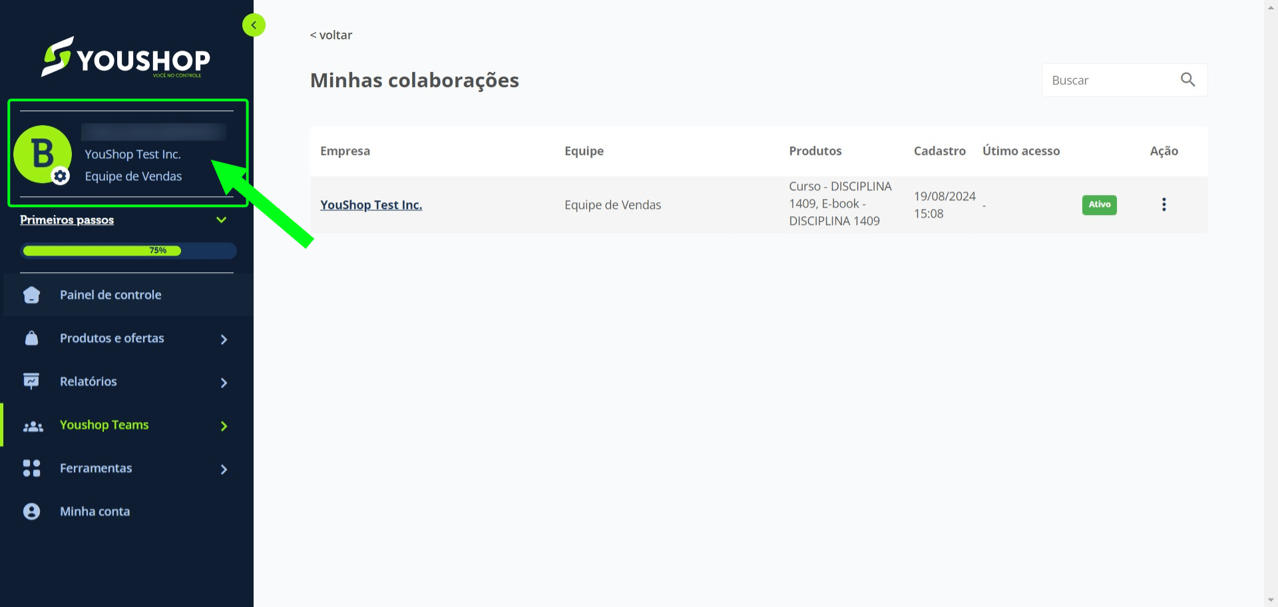The height and width of the screenshot is (607, 1278).
Task: Collapse the sidebar with the green arrow button
Action: [x=254, y=25]
